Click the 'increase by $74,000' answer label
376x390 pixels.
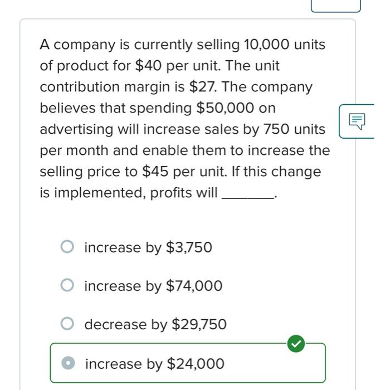(153, 286)
